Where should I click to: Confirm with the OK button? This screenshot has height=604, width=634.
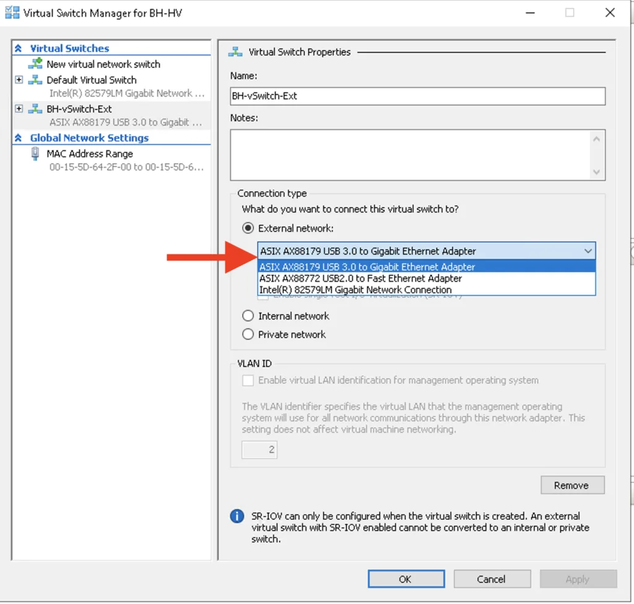pyautogui.click(x=406, y=579)
